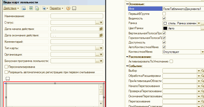Toggle АктивизироватьПоУмолчанию checkbox
This screenshot has width=204, height=107.
pos(171,61)
